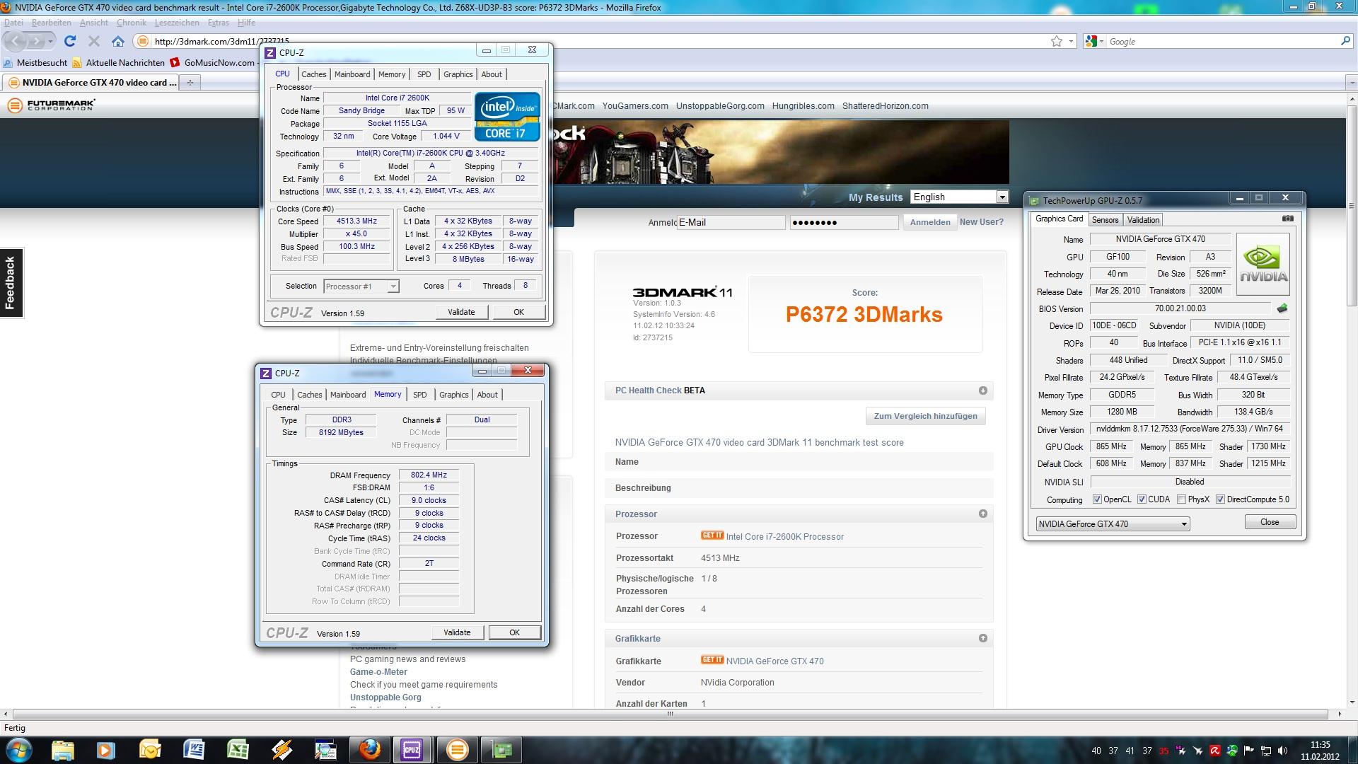Viewport: 1358px width, 764px height.
Task: Open the back/forward history dropdown arrow
Action: 51,42
